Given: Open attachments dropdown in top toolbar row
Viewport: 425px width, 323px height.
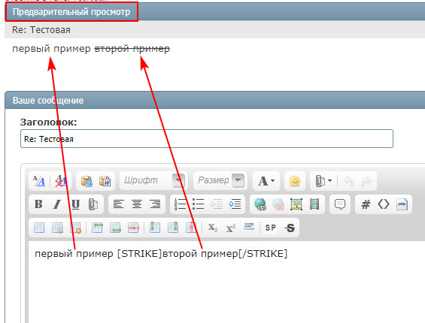Looking at the screenshot, I should (x=323, y=181).
